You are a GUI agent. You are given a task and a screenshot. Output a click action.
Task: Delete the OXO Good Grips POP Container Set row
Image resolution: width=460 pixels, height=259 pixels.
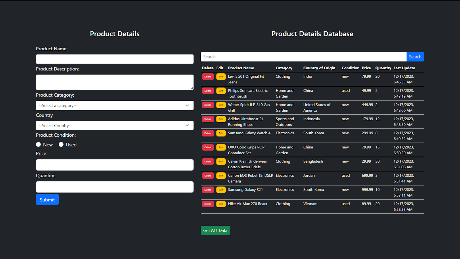pyautogui.click(x=208, y=147)
